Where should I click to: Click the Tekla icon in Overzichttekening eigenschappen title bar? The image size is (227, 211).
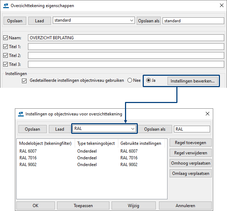coord(6,6)
